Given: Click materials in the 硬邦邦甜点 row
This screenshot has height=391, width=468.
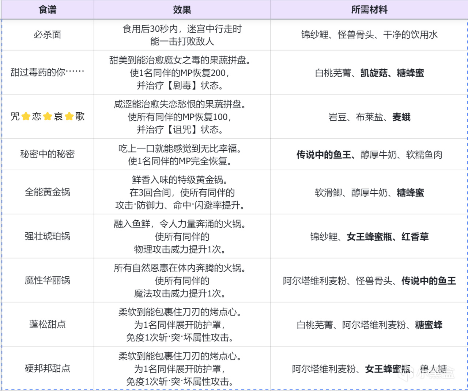Looking at the screenshot, I should click(369, 369).
